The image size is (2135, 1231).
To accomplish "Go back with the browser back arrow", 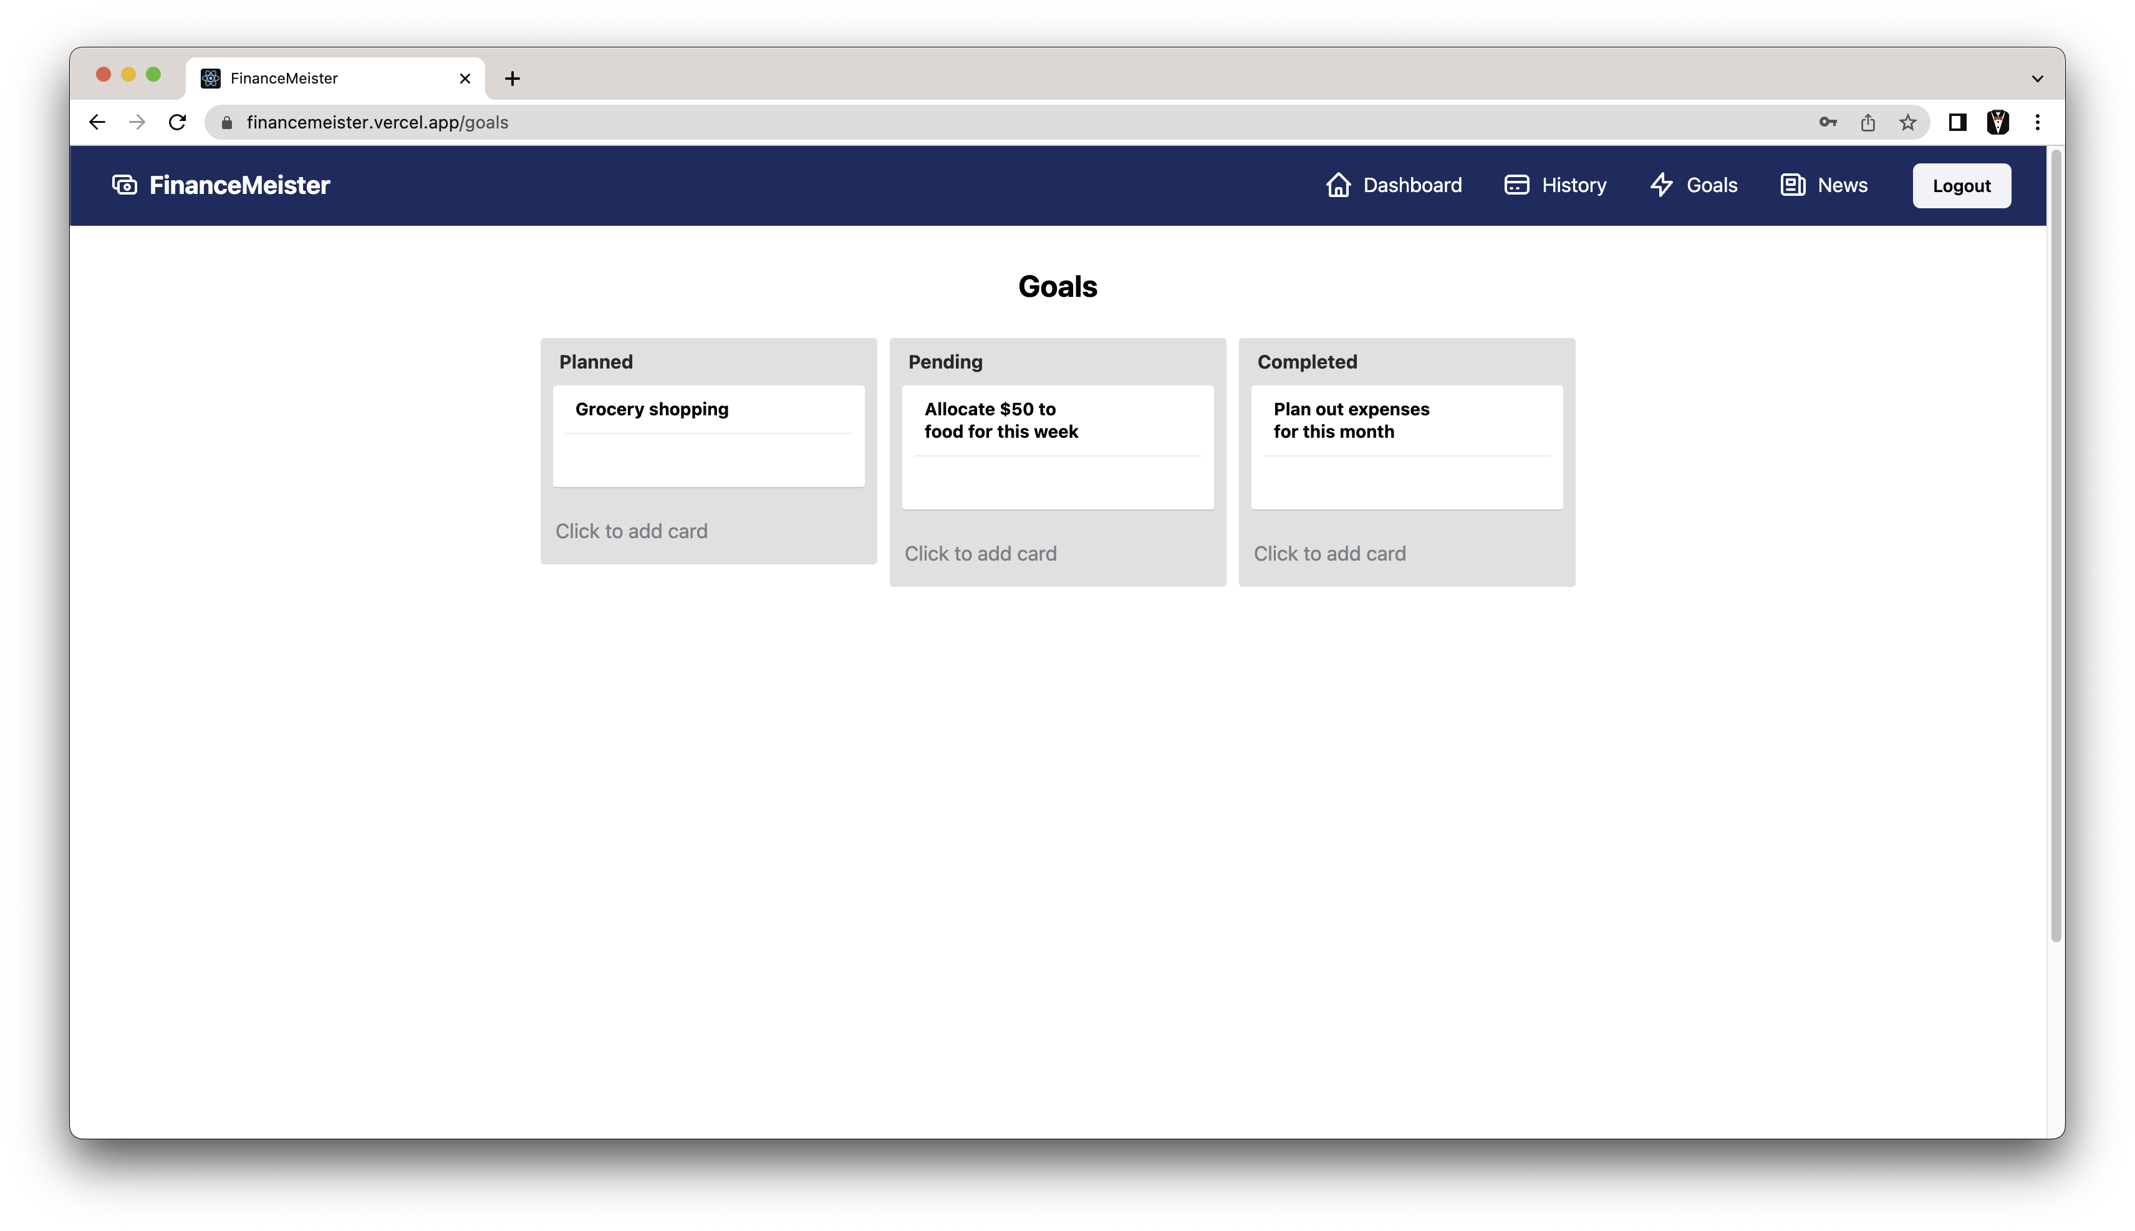I will pyautogui.click(x=97, y=123).
